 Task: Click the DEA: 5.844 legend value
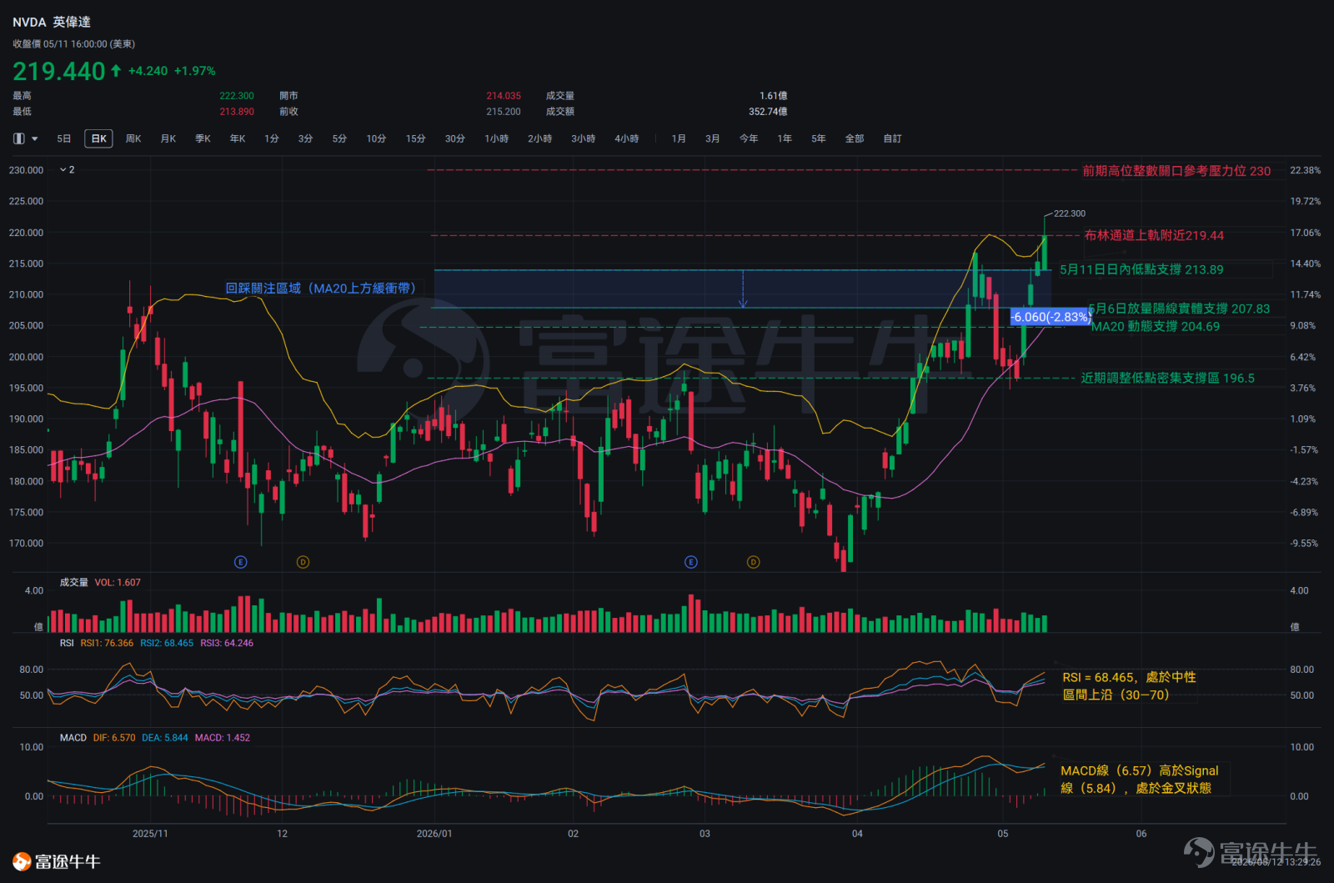click(165, 738)
